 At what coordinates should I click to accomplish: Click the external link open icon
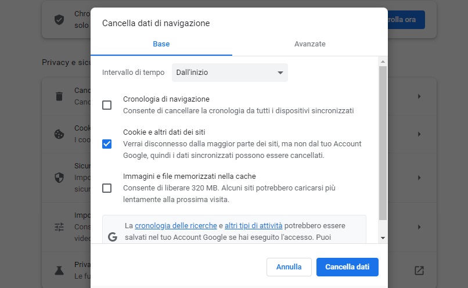(x=419, y=270)
